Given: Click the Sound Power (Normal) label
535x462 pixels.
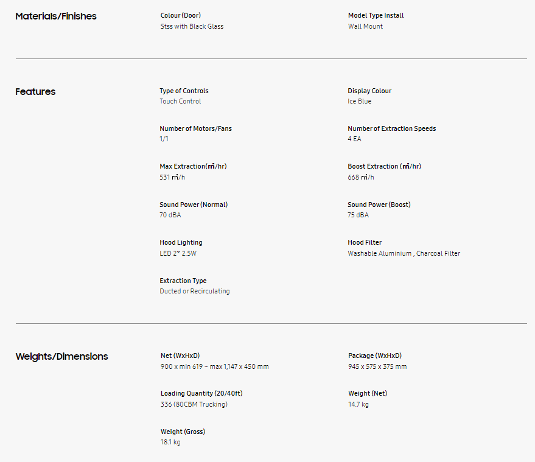Looking at the screenshot, I should 194,205.
